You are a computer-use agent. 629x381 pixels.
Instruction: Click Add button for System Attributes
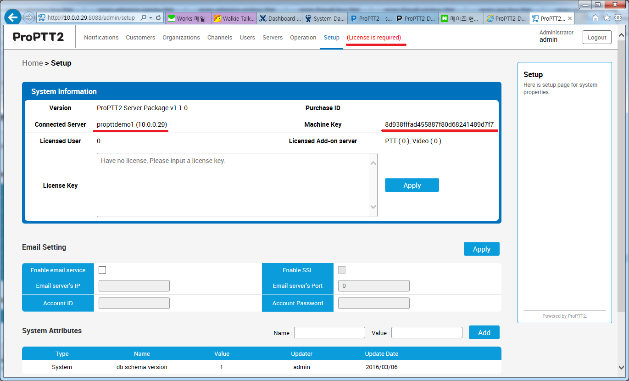click(x=484, y=333)
